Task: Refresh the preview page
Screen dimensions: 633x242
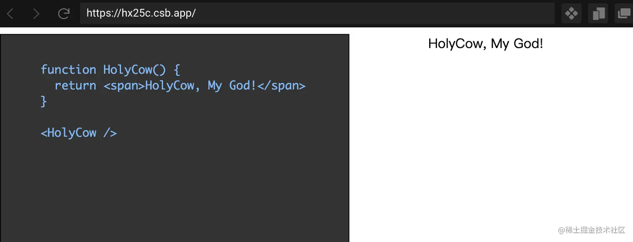Action: click(64, 14)
